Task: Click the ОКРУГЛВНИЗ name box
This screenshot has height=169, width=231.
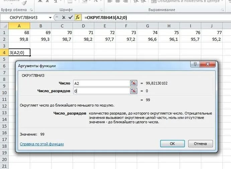Action: (x=24, y=18)
